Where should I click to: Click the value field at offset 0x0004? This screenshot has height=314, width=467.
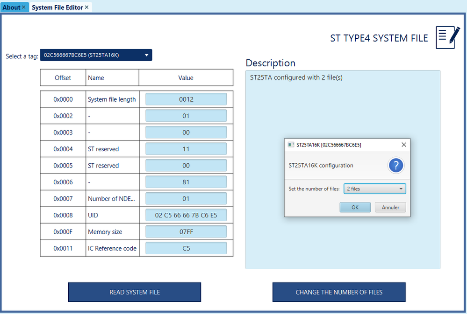pyautogui.click(x=186, y=149)
